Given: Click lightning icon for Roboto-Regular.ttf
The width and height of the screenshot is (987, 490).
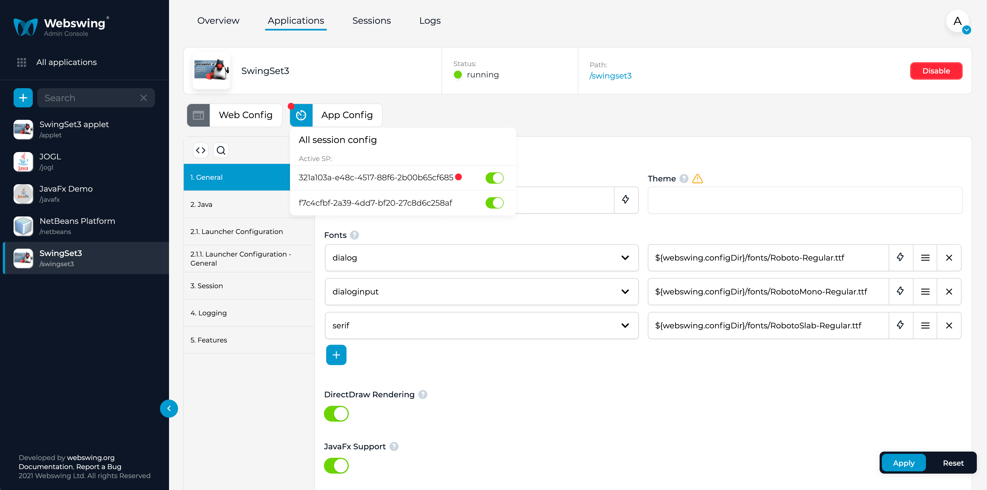Looking at the screenshot, I should [901, 257].
